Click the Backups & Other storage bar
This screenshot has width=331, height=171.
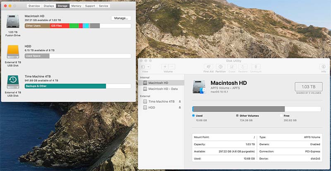pyautogui.click(x=65, y=86)
